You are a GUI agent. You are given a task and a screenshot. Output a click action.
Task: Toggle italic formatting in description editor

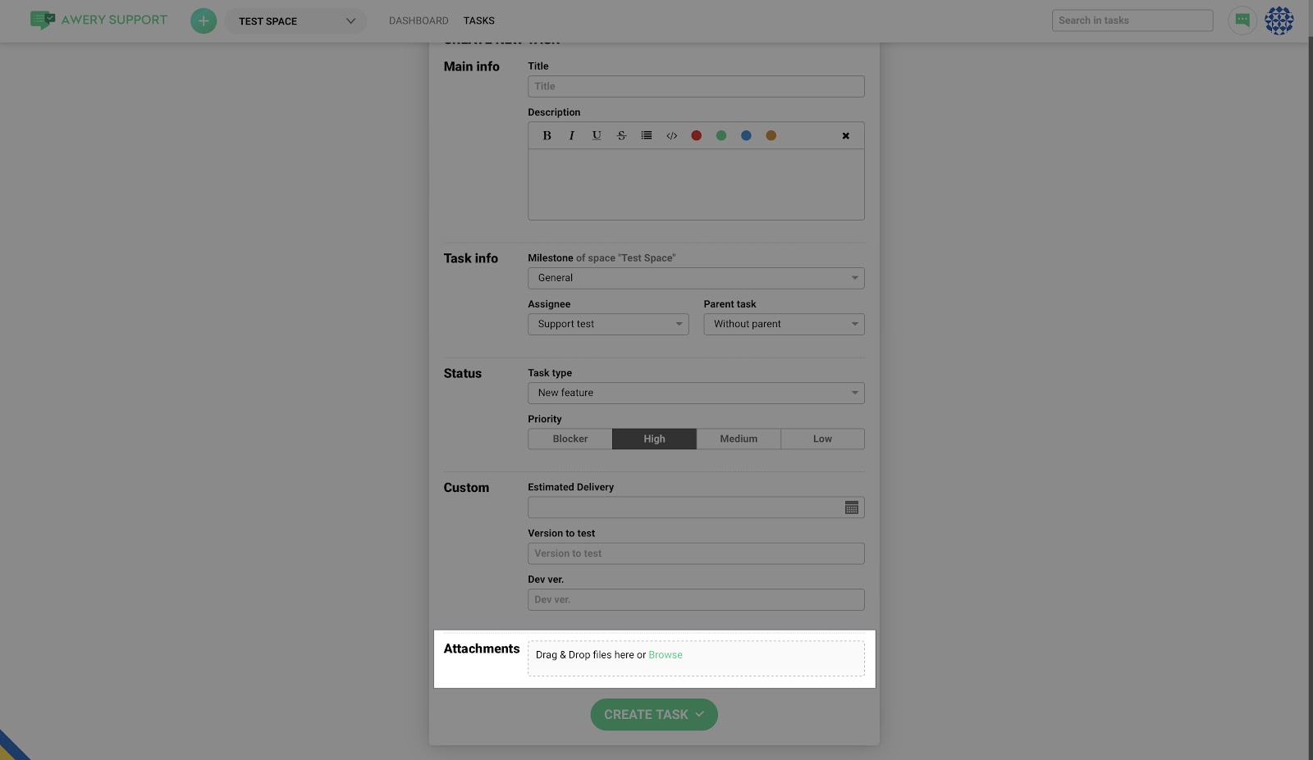[x=572, y=136]
